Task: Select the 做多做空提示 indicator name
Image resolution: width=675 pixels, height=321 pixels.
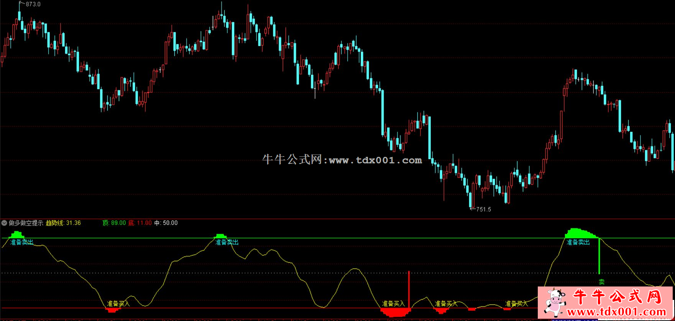Action: [26, 223]
